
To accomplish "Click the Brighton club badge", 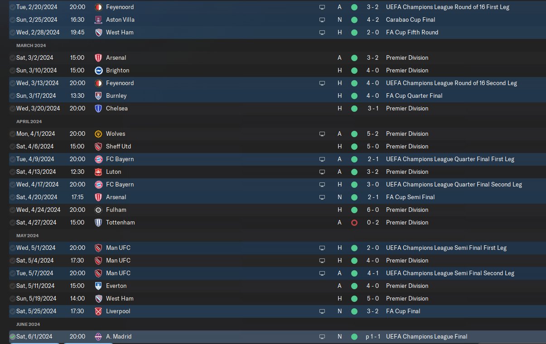I will click(98, 71).
